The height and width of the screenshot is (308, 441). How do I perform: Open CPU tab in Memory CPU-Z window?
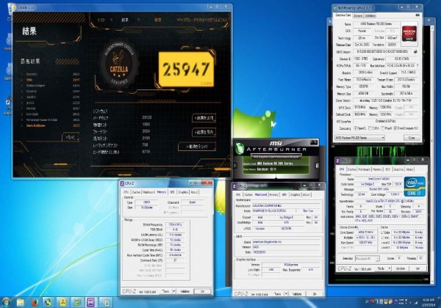[126, 192]
